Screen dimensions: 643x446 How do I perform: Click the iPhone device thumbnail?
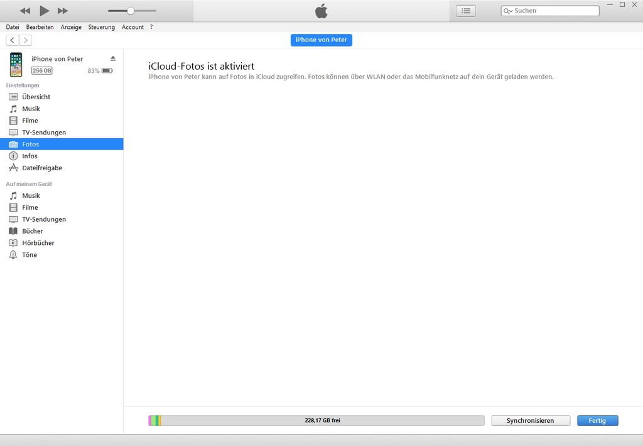tap(16, 65)
